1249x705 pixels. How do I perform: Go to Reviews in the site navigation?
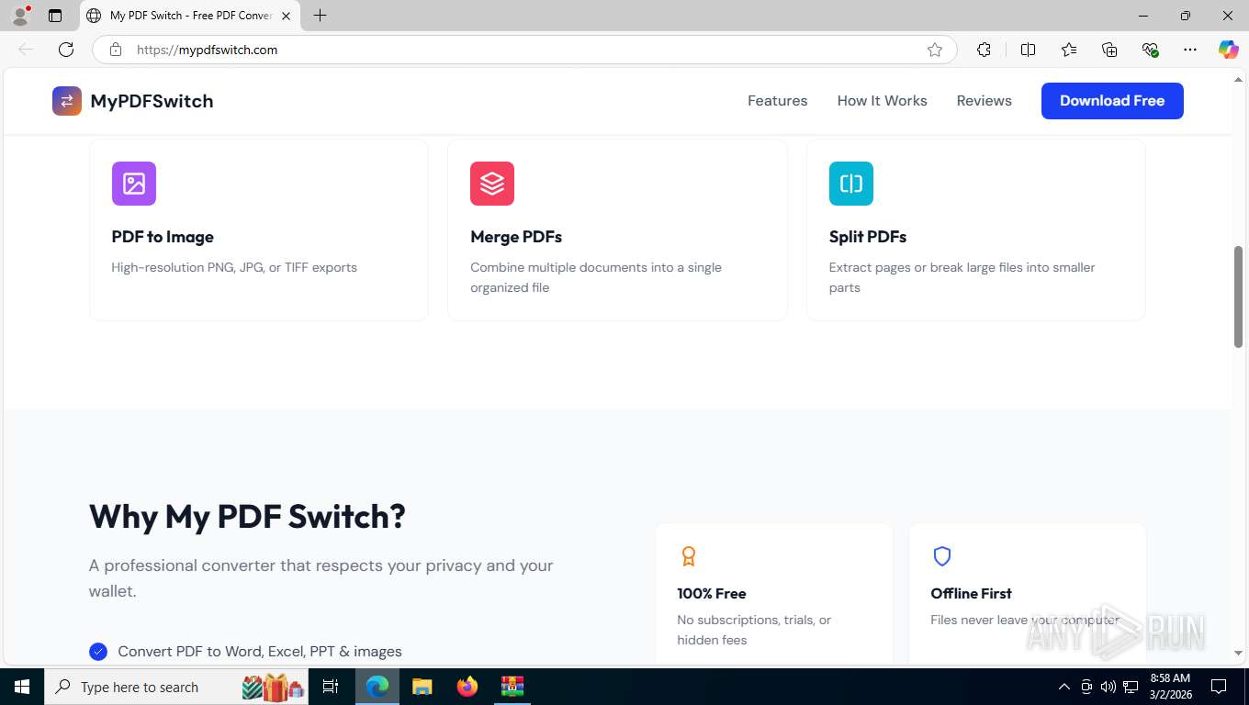pyautogui.click(x=985, y=101)
